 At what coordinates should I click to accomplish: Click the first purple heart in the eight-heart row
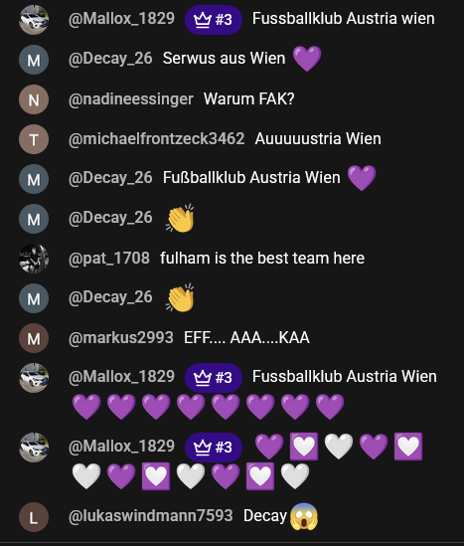coord(86,407)
